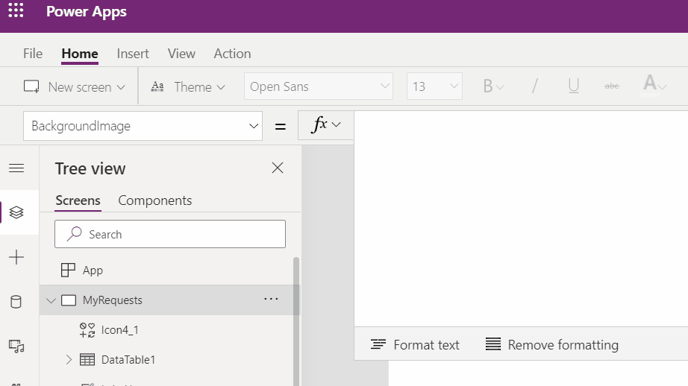688x386 pixels.
Task: Switch to the Components tab
Action: (154, 200)
